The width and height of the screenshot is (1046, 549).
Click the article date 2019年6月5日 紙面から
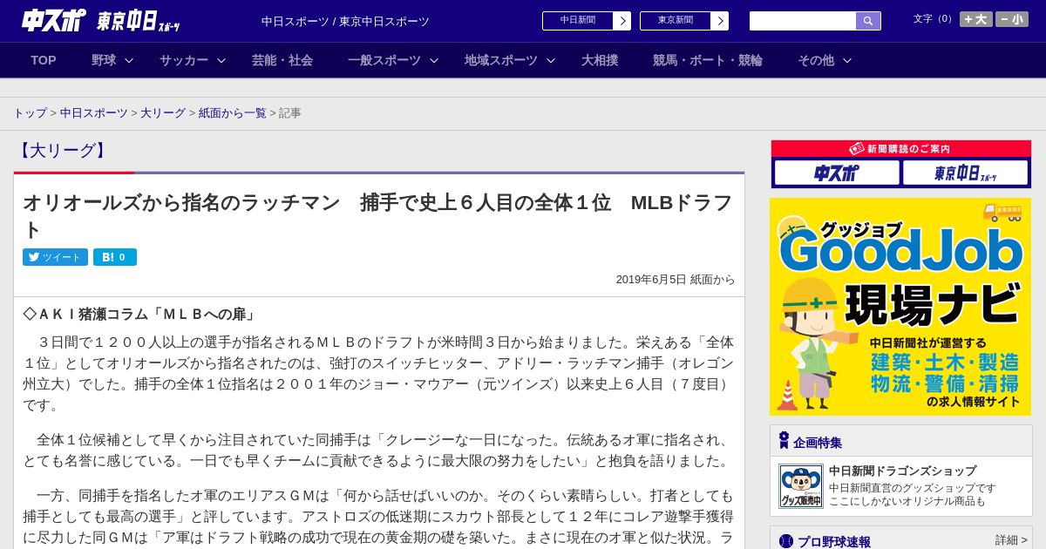[676, 280]
